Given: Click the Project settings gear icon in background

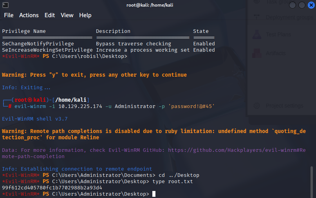Looking at the screenshot, I should click(x=256, y=106).
